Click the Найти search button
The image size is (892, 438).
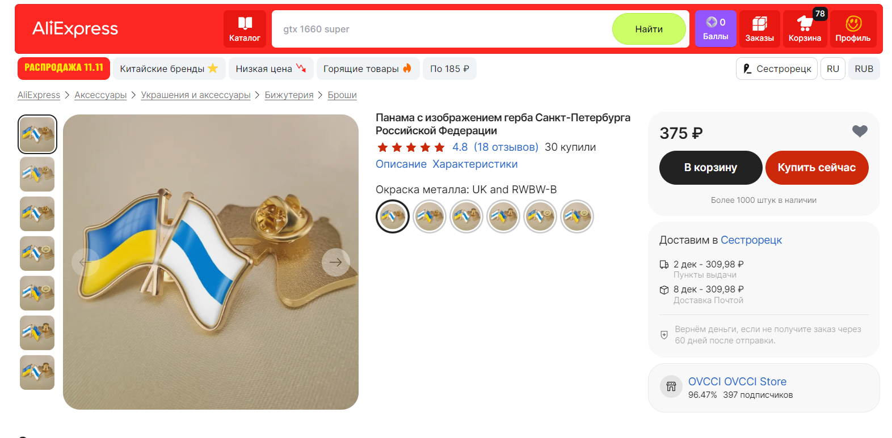pos(649,29)
